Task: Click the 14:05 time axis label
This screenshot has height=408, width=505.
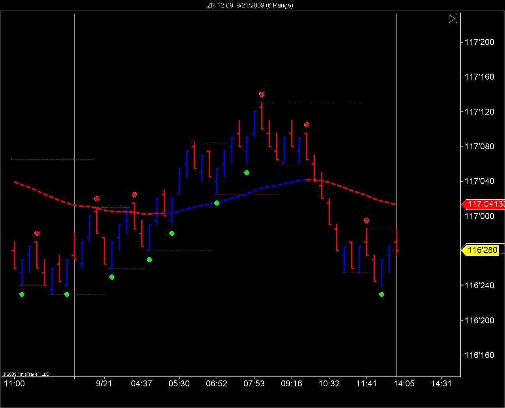Action: pos(404,384)
